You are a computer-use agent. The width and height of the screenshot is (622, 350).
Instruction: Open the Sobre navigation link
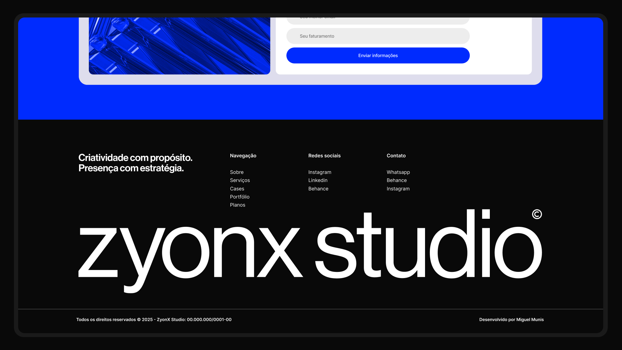(x=236, y=172)
